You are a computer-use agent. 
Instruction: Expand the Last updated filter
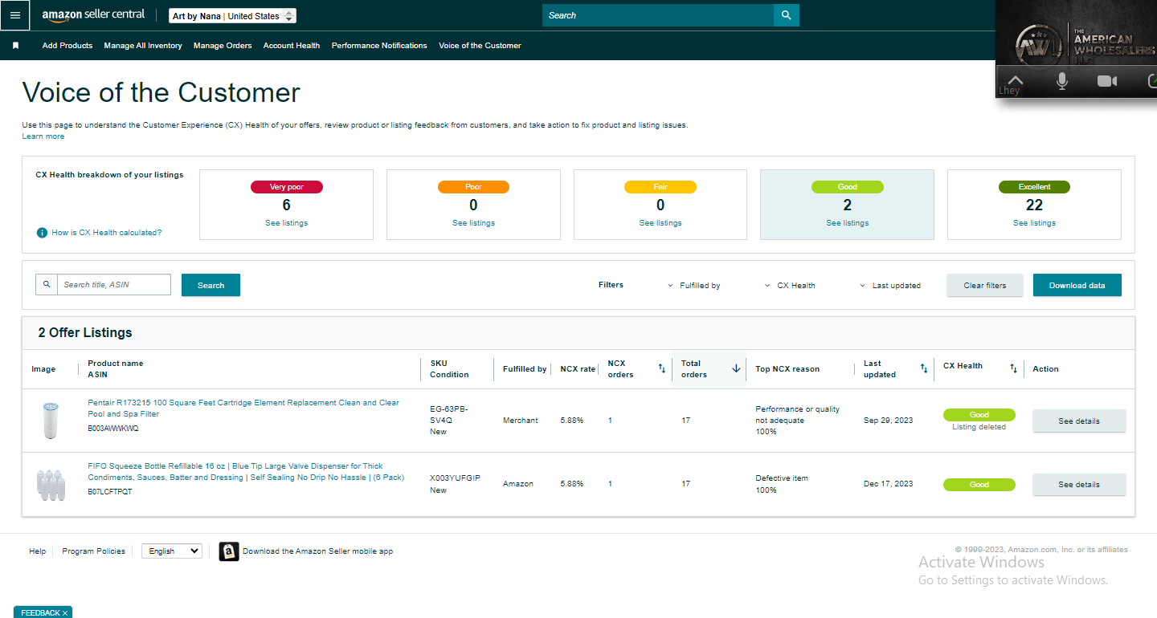[890, 286]
